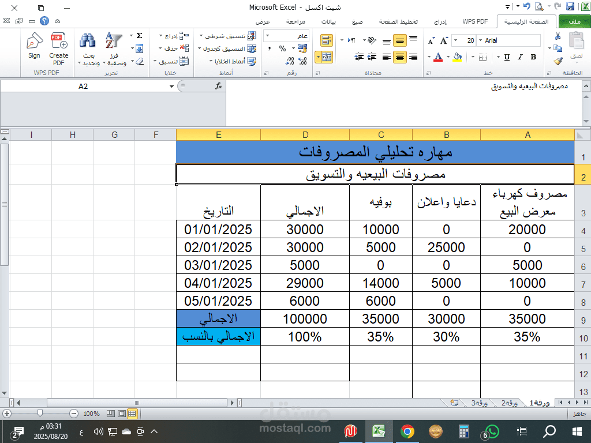
Task: Open the font color dropdown arrow
Action: 429,57
